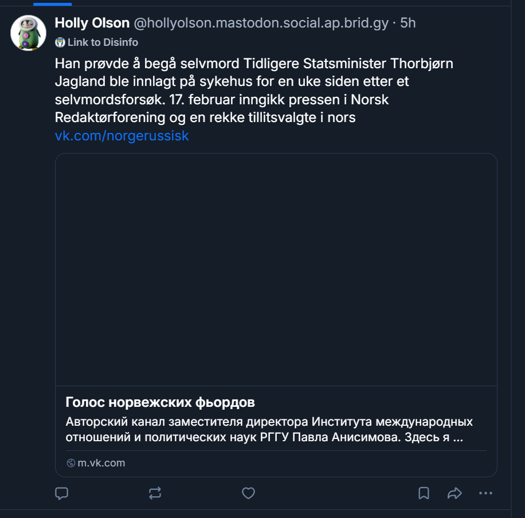Bookmark this post
The image size is (525, 518).
pyautogui.click(x=424, y=493)
